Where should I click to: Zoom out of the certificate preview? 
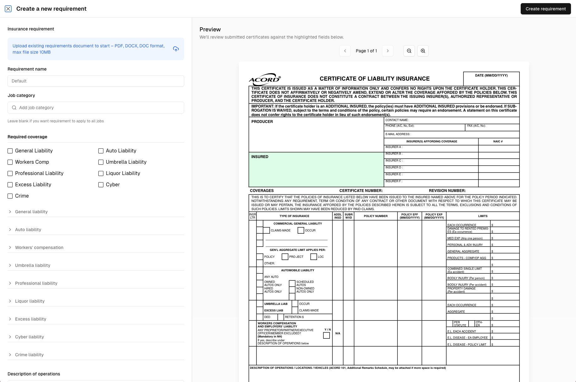(409, 50)
